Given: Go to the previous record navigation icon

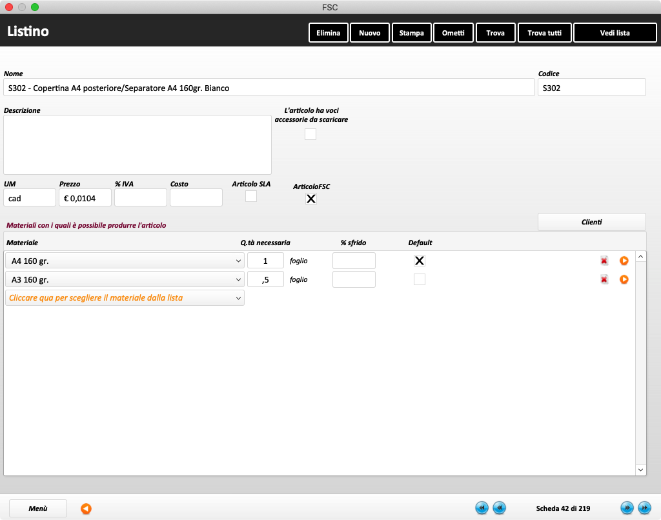Looking at the screenshot, I should click(x=499, y=508).
